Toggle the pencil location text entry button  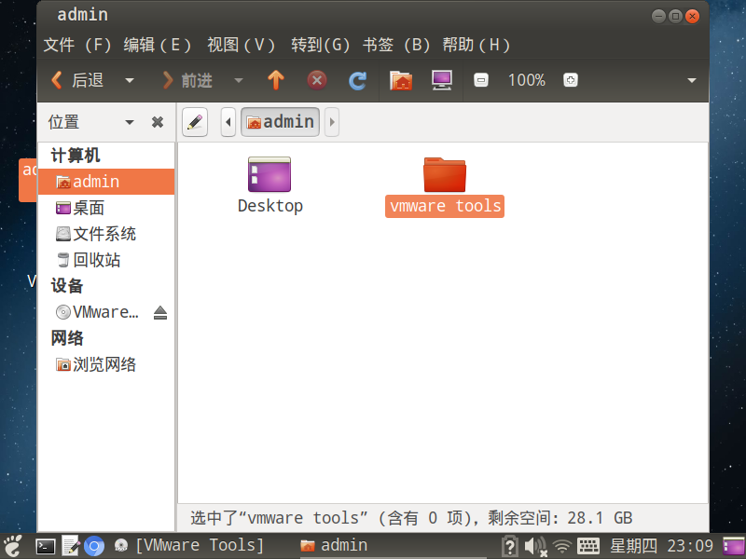point(195,122)
